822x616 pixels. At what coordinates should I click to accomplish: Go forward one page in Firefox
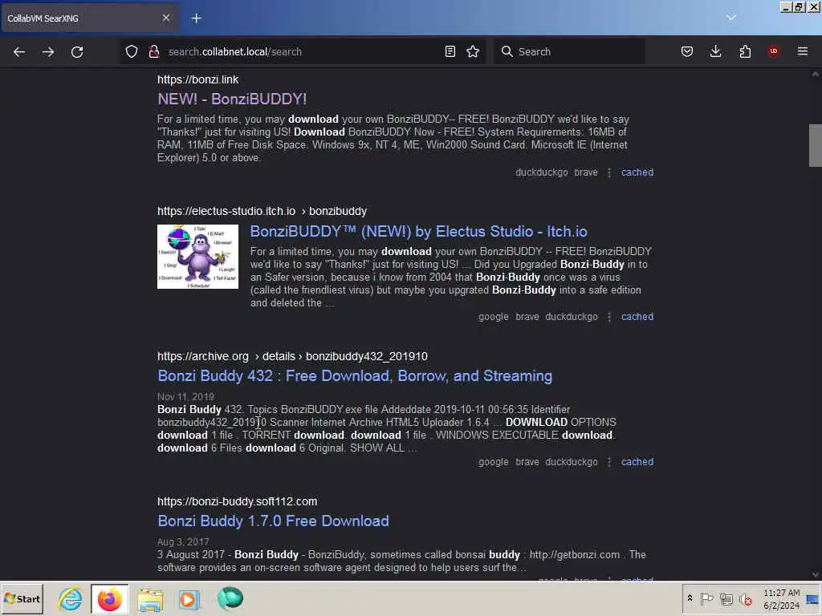point(47,52)
